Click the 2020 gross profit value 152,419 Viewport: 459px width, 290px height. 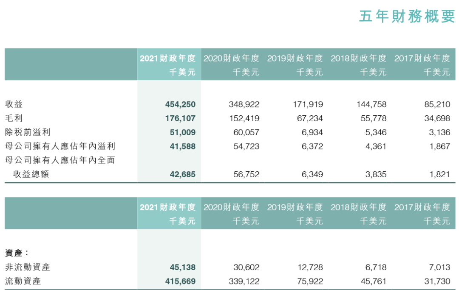coord(244,118)
